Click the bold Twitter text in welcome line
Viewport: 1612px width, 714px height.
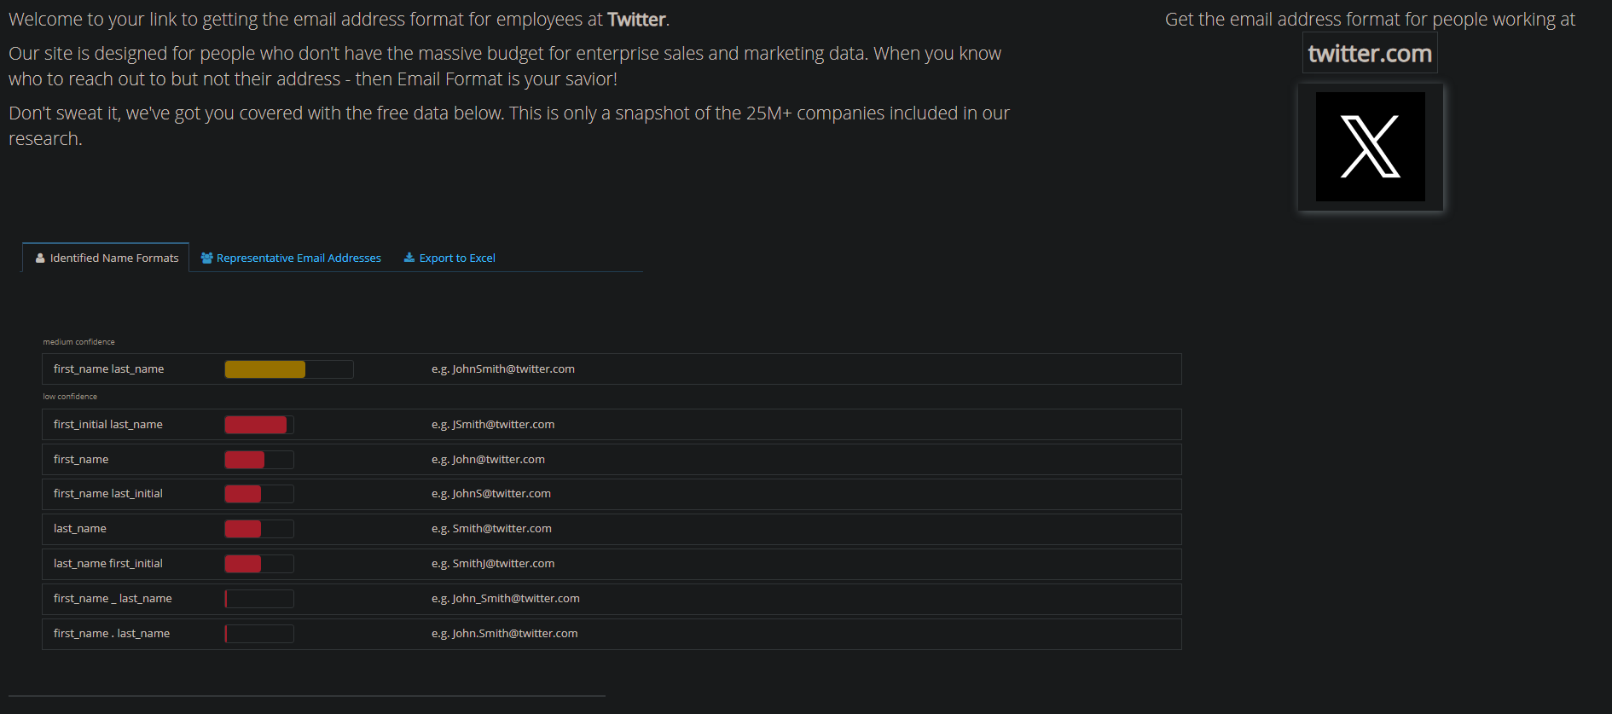click(636, 20)
